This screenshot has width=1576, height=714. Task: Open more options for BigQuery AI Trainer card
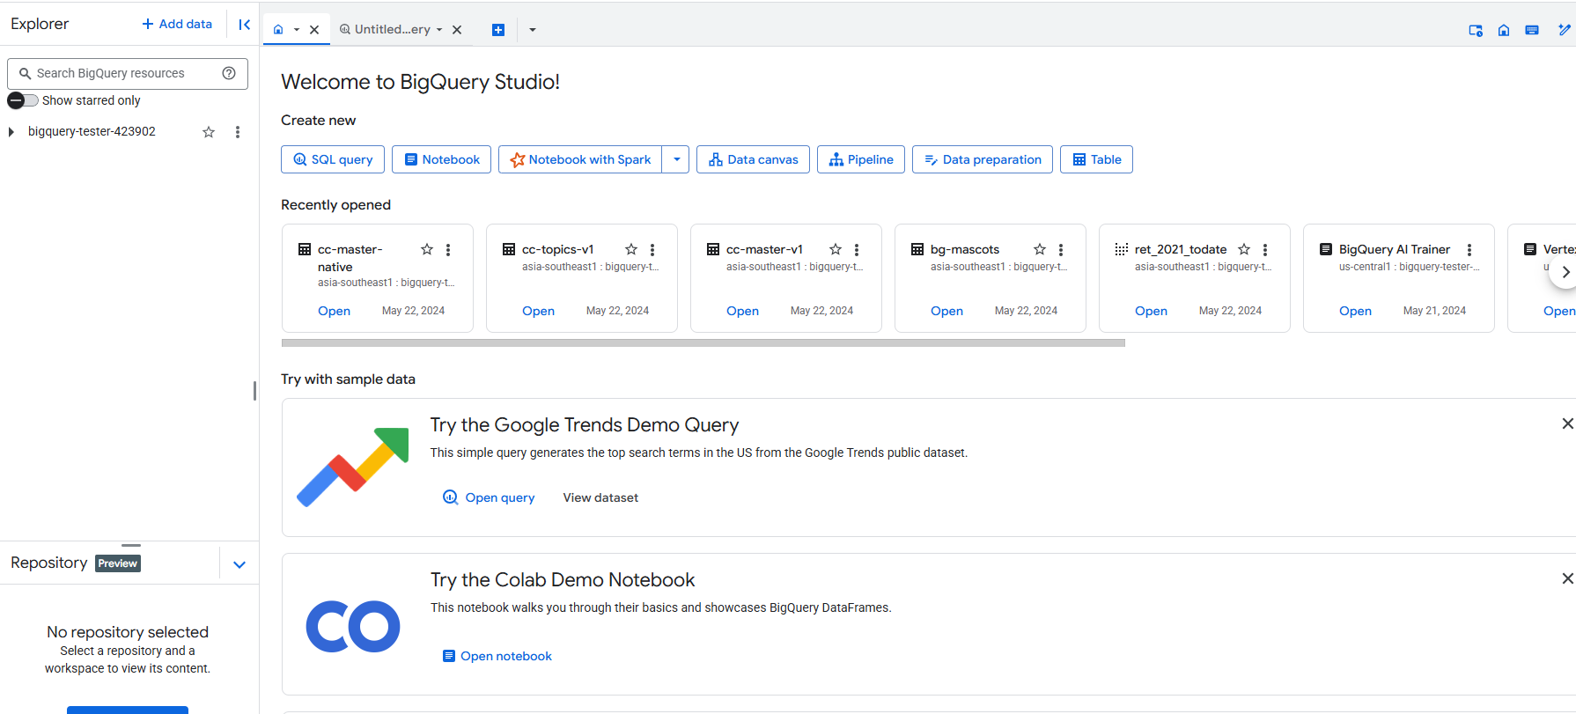1469,249
